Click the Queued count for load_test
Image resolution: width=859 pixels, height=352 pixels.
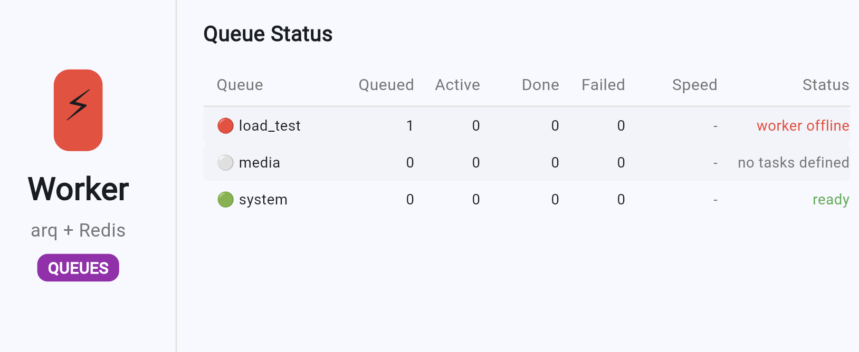[409, 126]
